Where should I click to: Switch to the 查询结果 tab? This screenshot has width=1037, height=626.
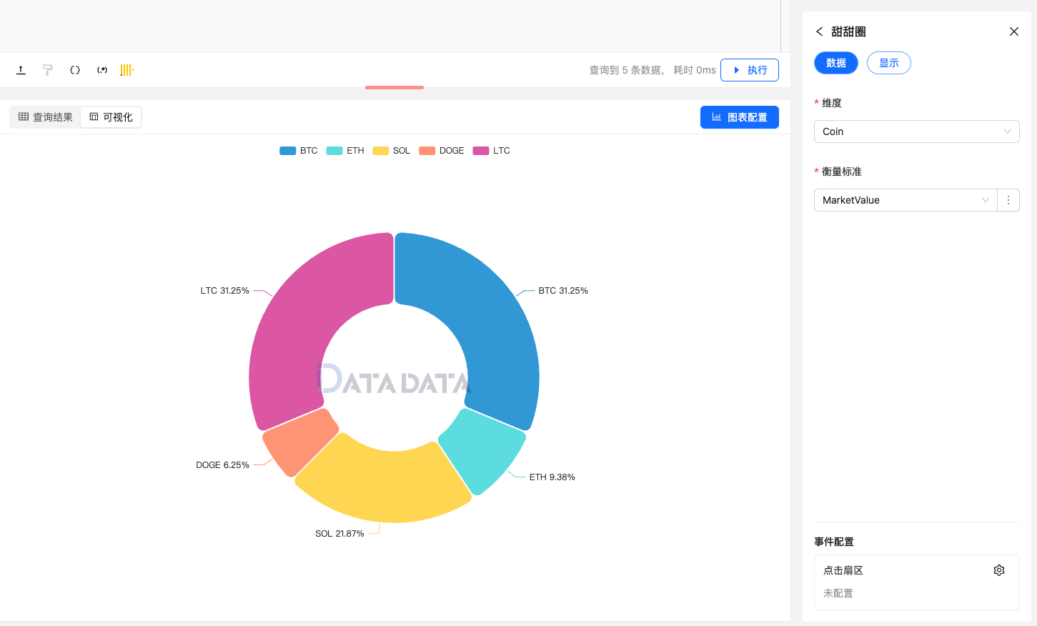(46, 117)
